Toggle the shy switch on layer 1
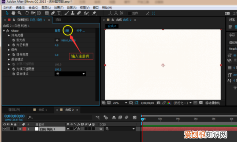Viewport: 237px width, 142px height. (x=68, y=129)
